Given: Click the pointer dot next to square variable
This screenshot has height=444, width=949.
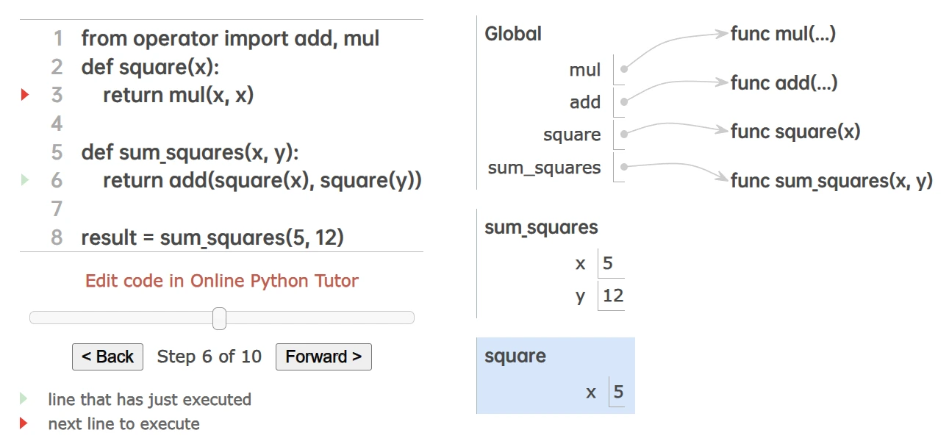Looking at the screenshot, I should click(624, 135).
